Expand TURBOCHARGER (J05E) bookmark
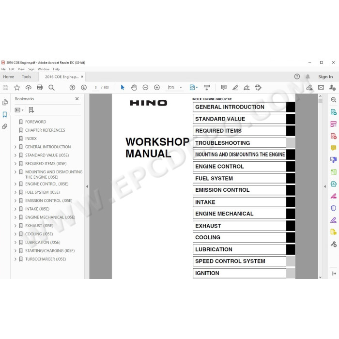The height and width of the screenshot is (339, 339). (15, 259)
